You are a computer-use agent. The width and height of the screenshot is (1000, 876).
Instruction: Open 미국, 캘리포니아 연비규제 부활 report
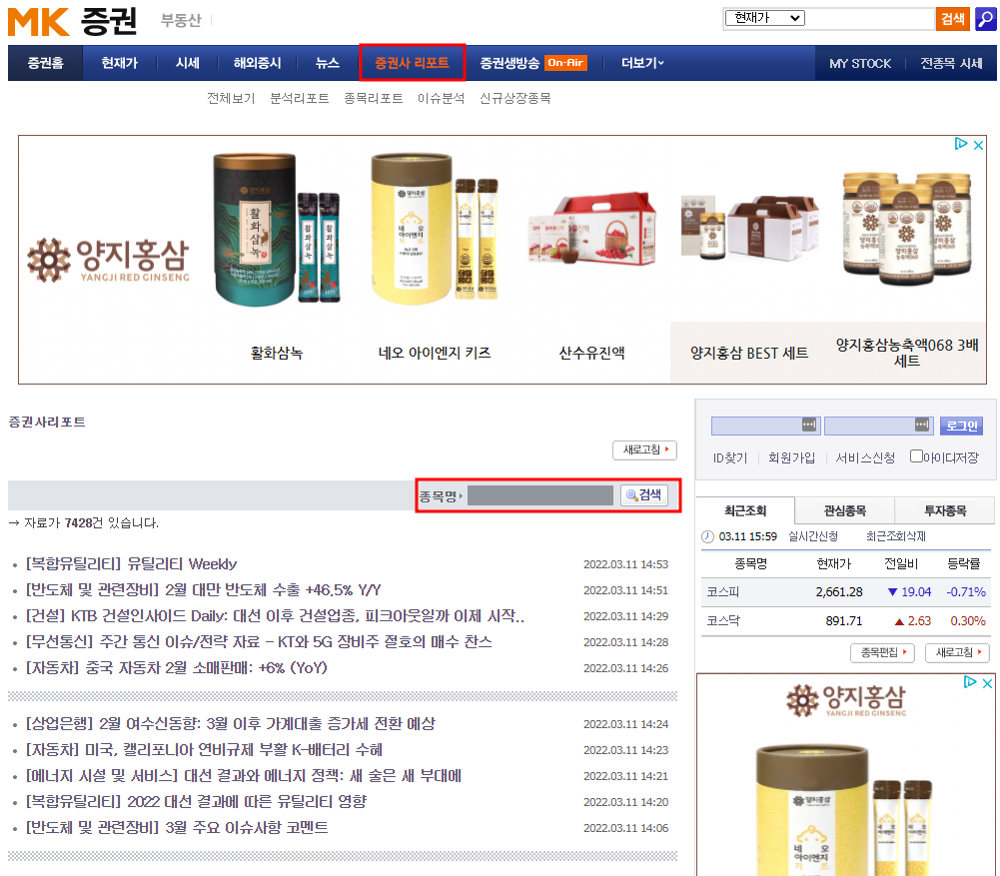204,750
